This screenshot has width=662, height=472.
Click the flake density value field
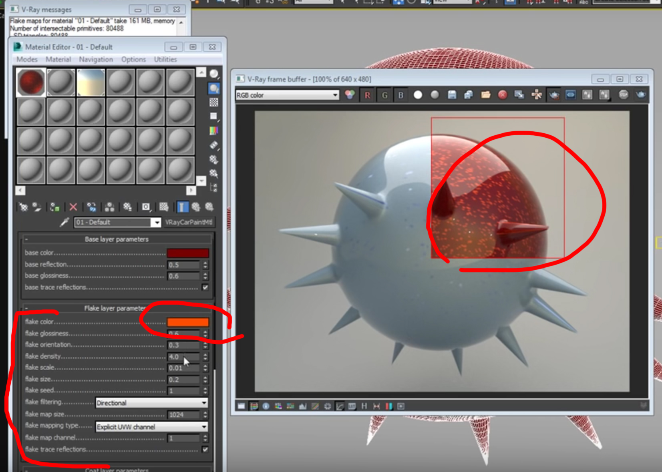pyautogui.click(x=183, y=357)
